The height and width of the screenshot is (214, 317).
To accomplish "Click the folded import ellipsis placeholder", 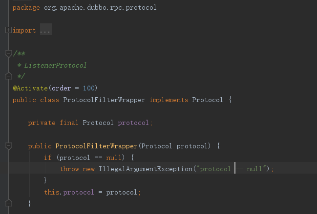I will click(45, 30).
